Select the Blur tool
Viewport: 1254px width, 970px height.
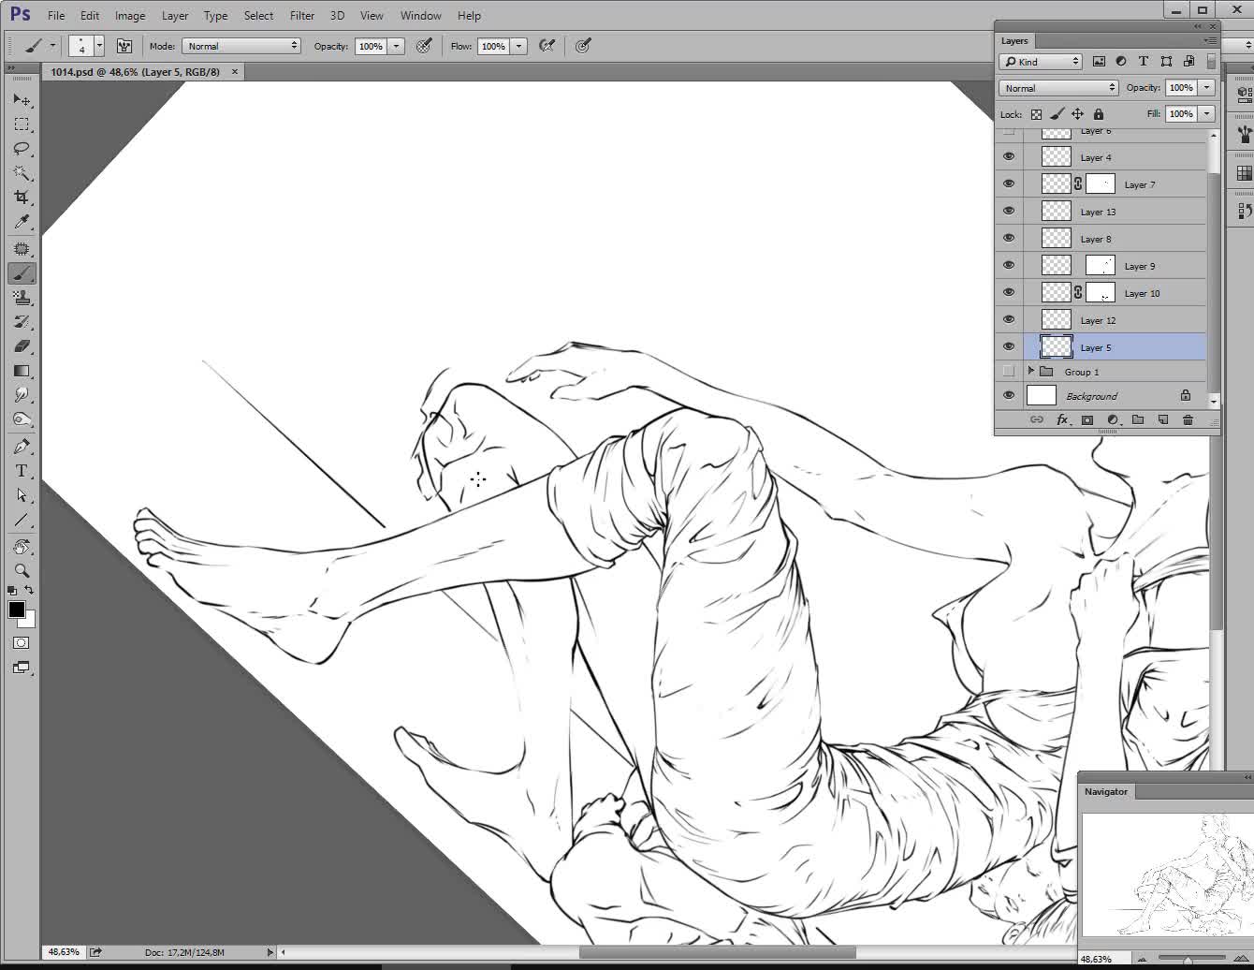pyautogui.click(x=22, y=395)
